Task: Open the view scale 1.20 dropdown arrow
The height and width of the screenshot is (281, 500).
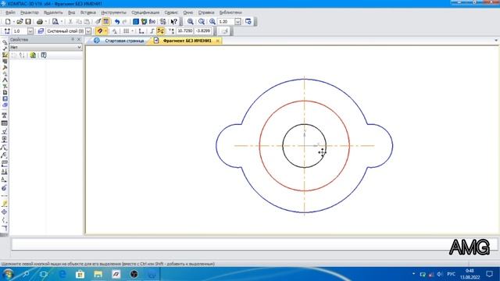Action: click(237, 22)
